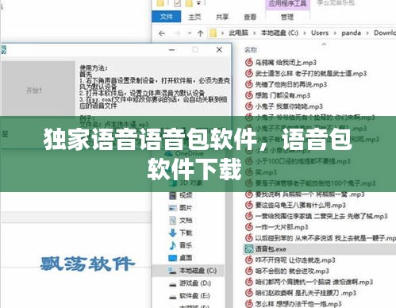Open the 文件 ribbon tab
This screenshot has height=308, width=396.
167,17
